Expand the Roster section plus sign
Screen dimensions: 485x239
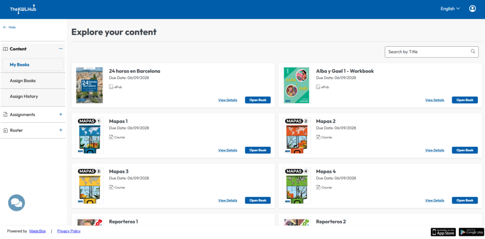(x=61, y=130)
